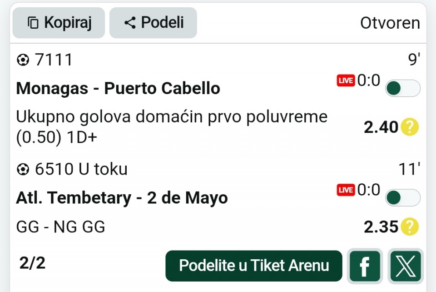Screen dimensions: 436x292
Task: Click the Otvoren ticket status label
Action: pyautogui.click(x=390, y=23)
